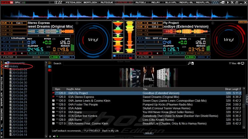Sort tracks by Title column header
The height and width of the screenshot is (139, 248).
pyautogui.click(x=184, y=89)
